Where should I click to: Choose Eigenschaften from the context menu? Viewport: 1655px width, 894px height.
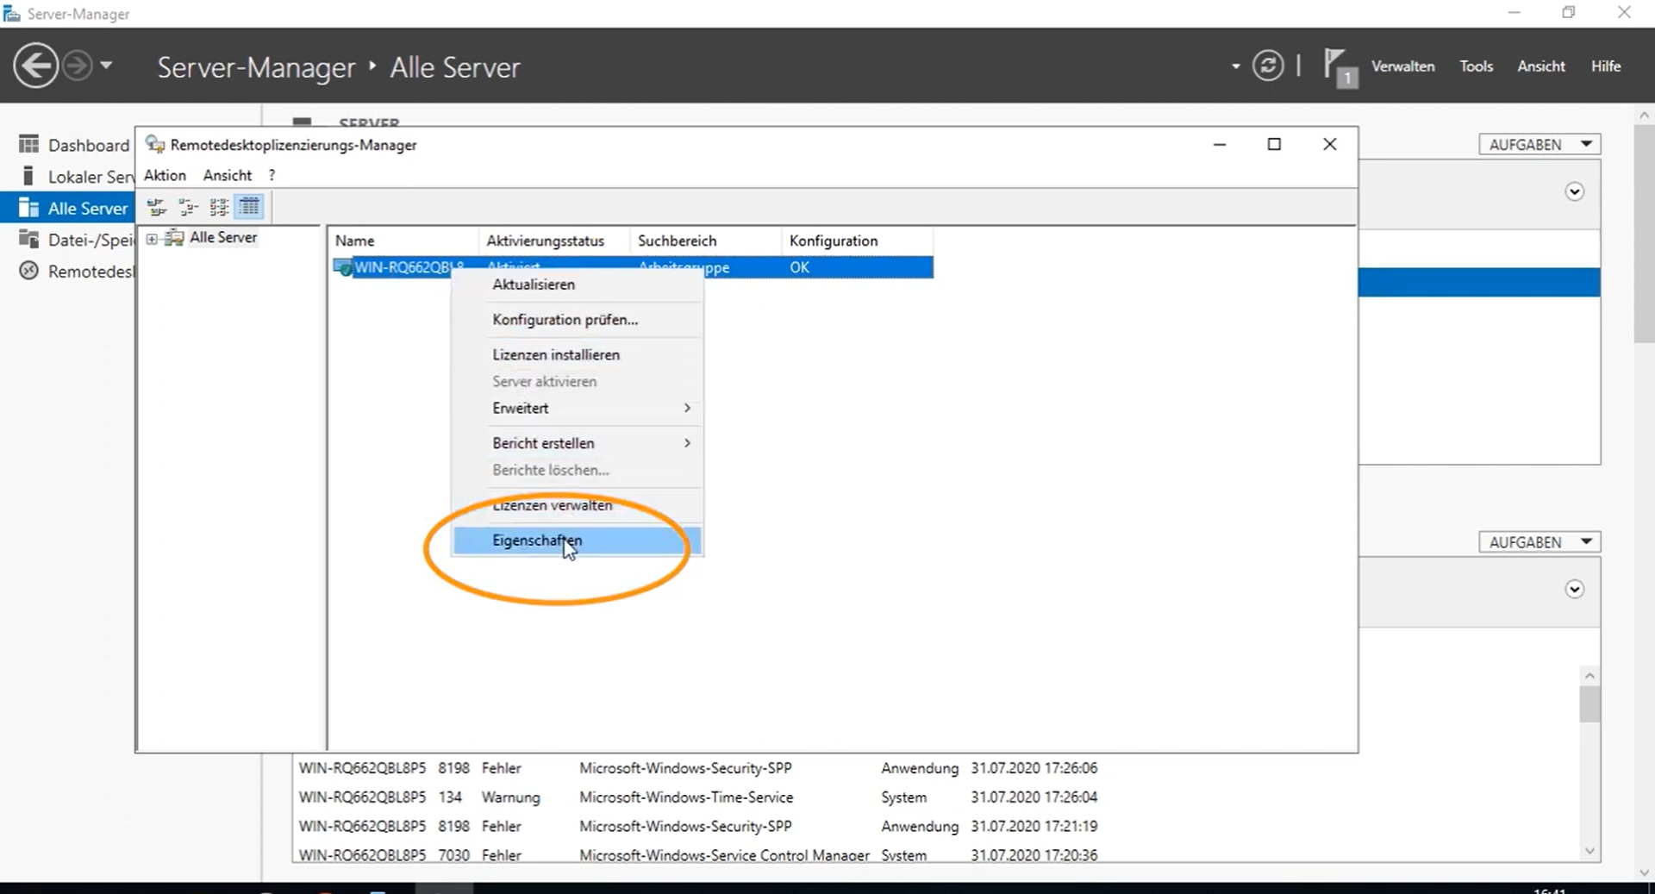pyautogui.click(x=537, y=541)
